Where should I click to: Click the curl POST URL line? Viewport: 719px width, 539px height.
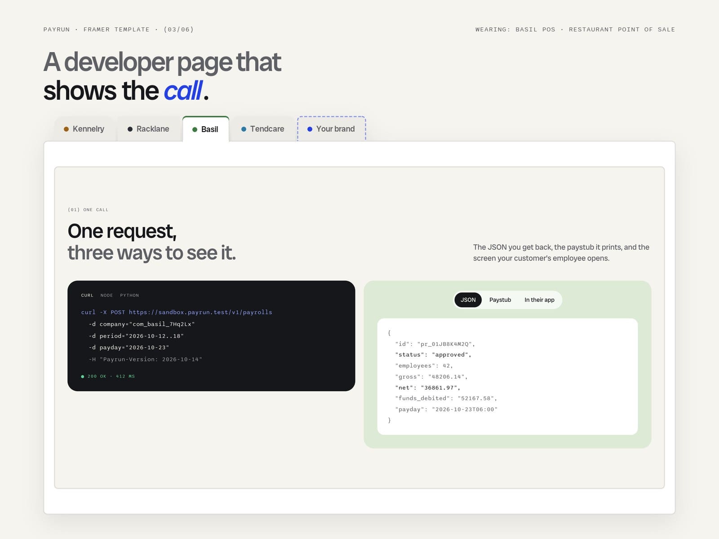[x=177, y=312]
